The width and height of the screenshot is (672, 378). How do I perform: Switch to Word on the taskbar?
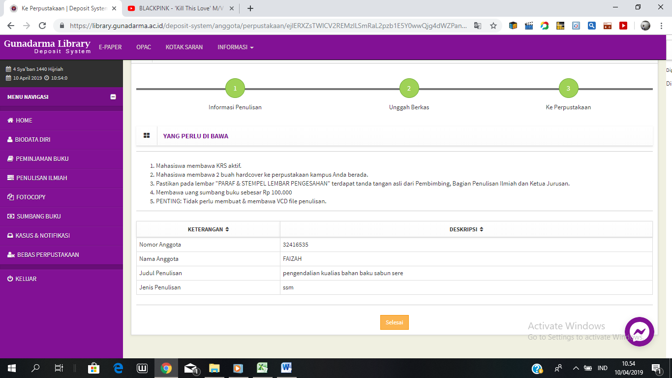click(286, 368)
